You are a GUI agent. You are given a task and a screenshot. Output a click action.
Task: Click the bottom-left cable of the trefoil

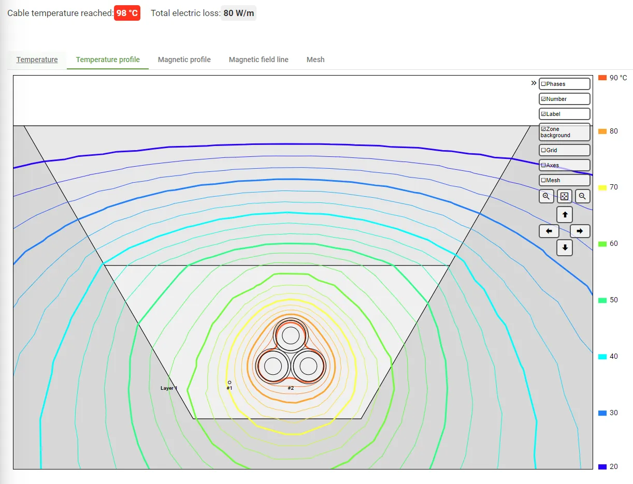click(x=272, y=366)
